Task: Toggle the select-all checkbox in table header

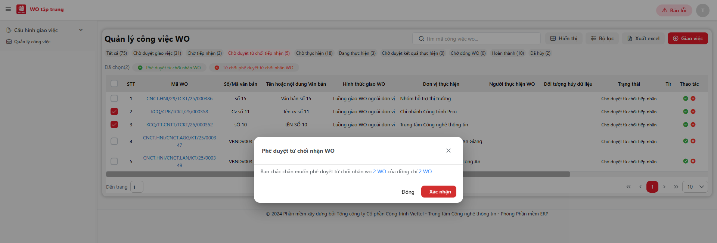Action: (114, 84)
